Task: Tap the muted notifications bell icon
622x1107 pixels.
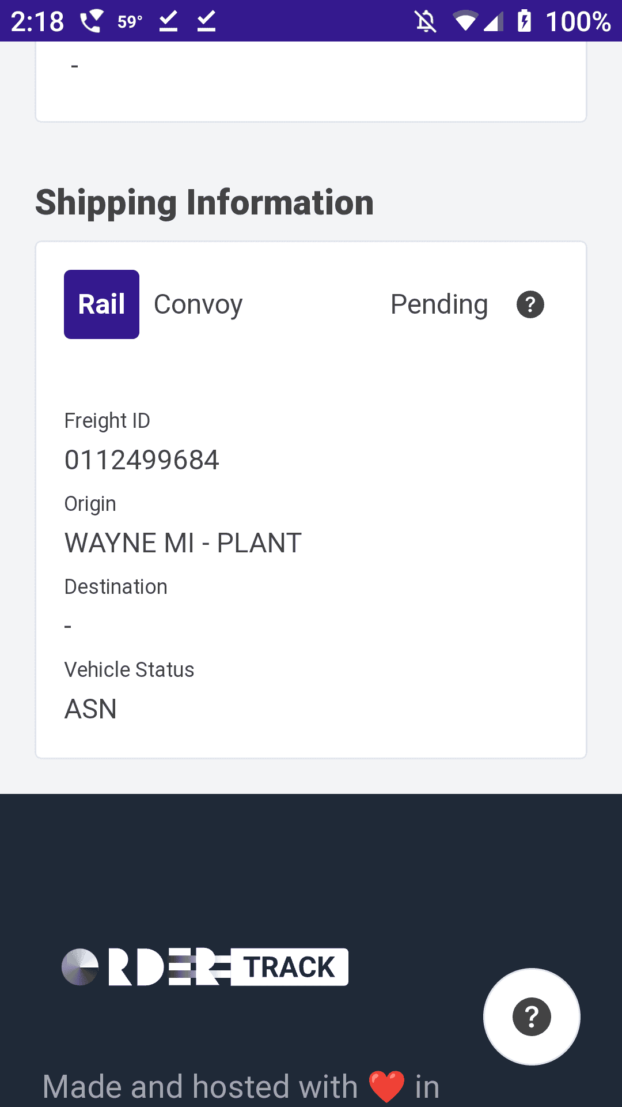Action: tap(426, 22)
